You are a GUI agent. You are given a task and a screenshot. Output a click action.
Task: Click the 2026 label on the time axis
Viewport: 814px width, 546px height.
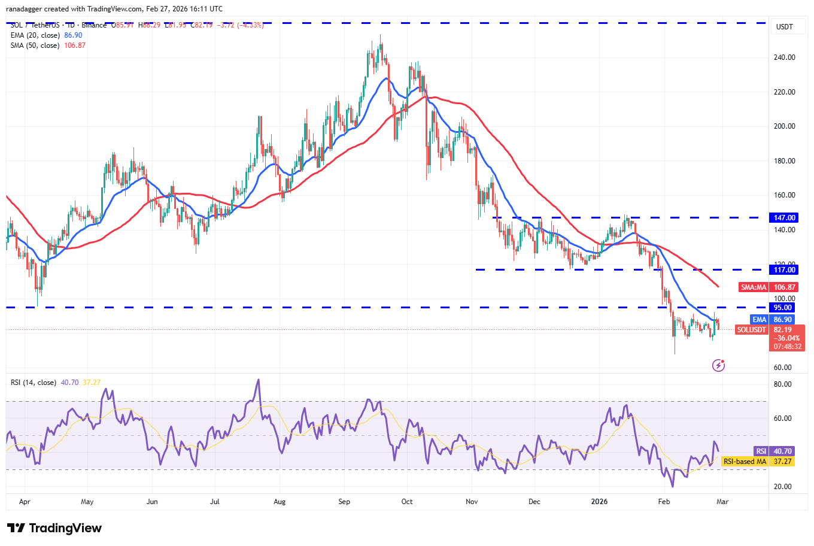click(600, 502)
